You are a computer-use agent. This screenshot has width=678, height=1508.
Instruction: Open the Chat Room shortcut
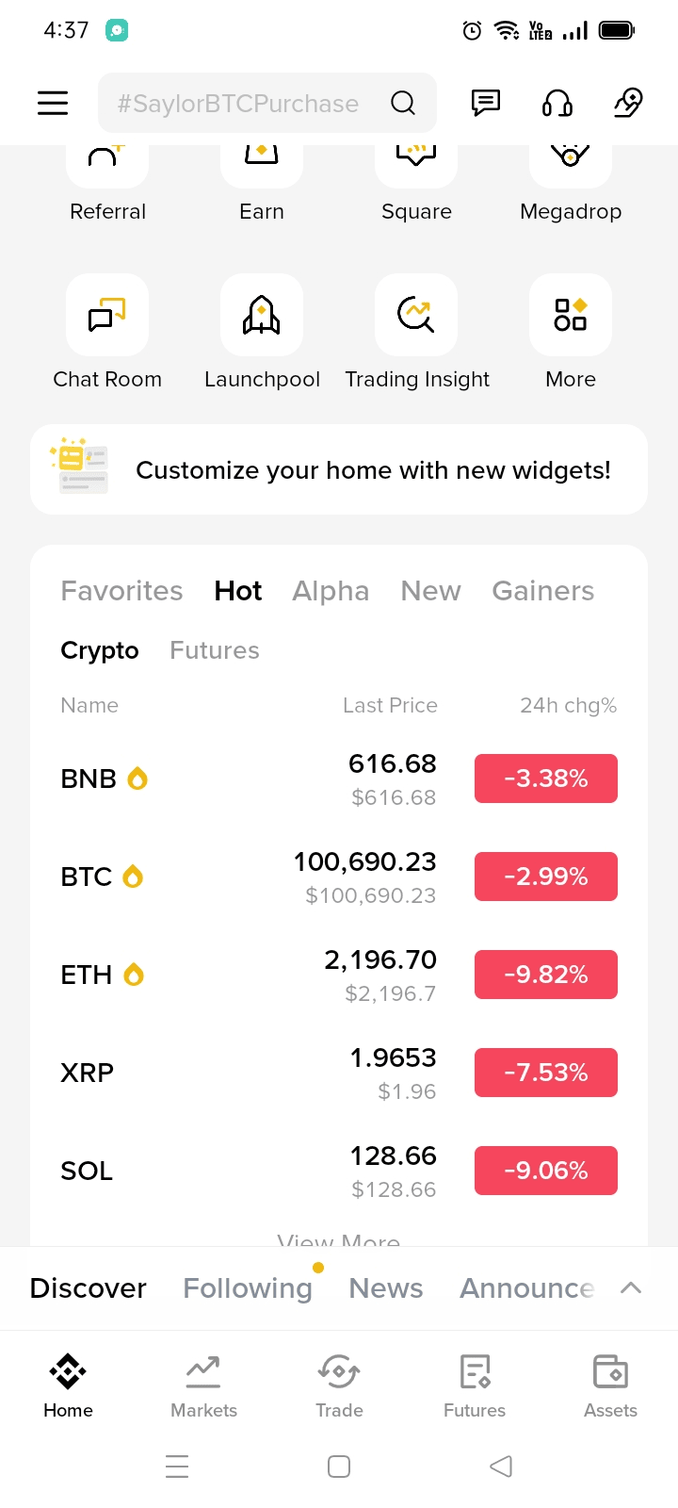tap(107, 316)
